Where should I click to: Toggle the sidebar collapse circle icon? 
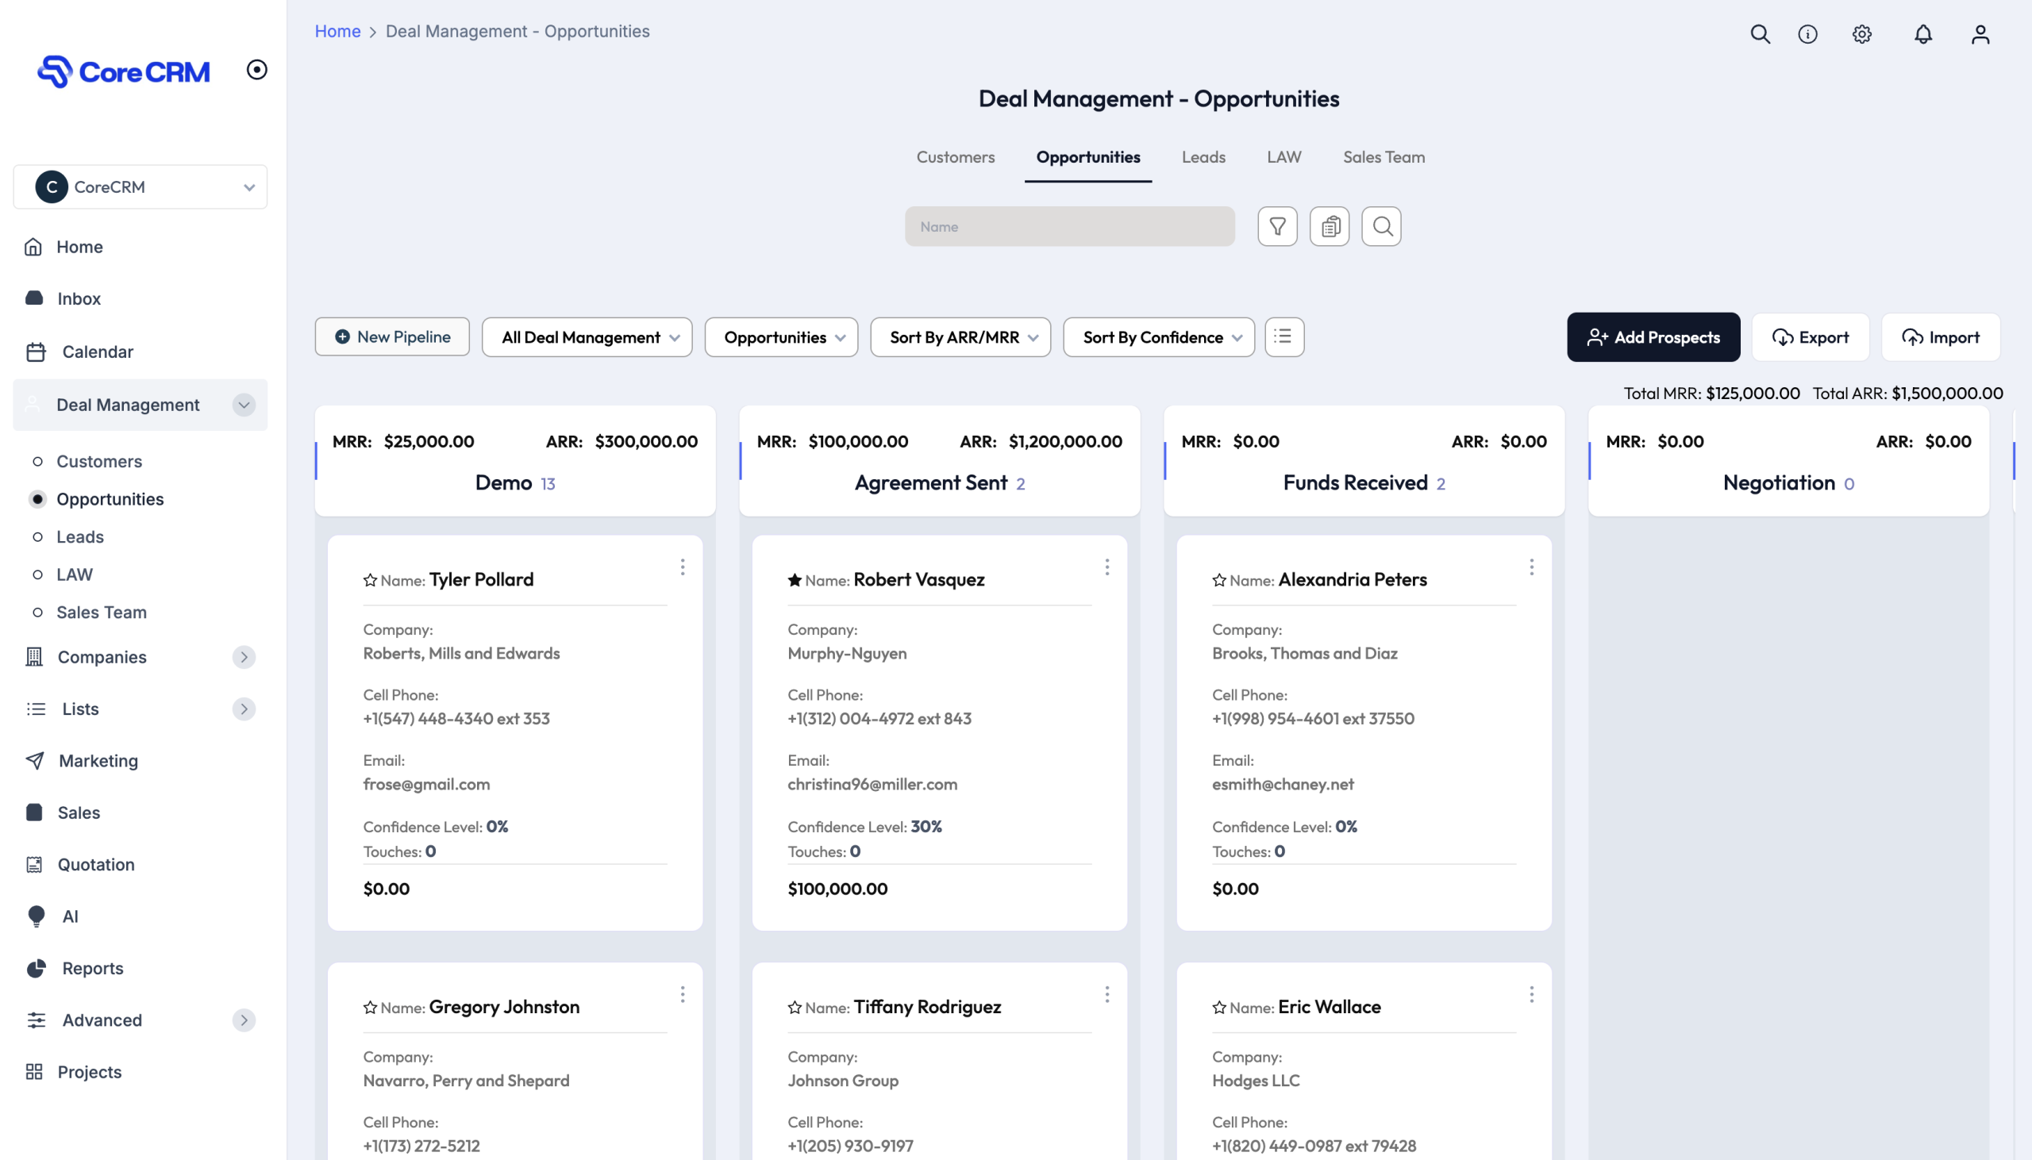pyautogui.click(x=256, y=69)
